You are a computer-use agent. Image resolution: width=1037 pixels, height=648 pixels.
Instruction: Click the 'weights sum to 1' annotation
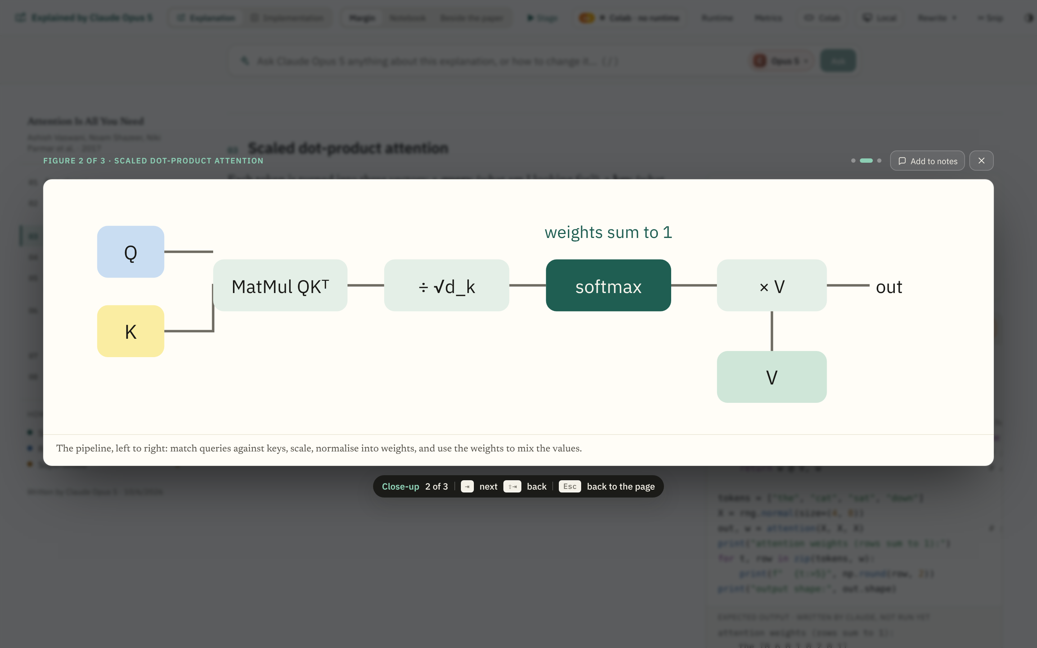[x=609, y=232]
